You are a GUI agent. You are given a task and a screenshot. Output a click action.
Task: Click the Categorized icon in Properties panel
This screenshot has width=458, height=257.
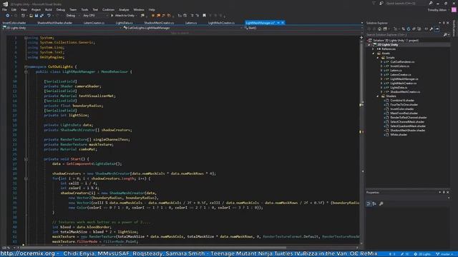[x=369, y=203]
